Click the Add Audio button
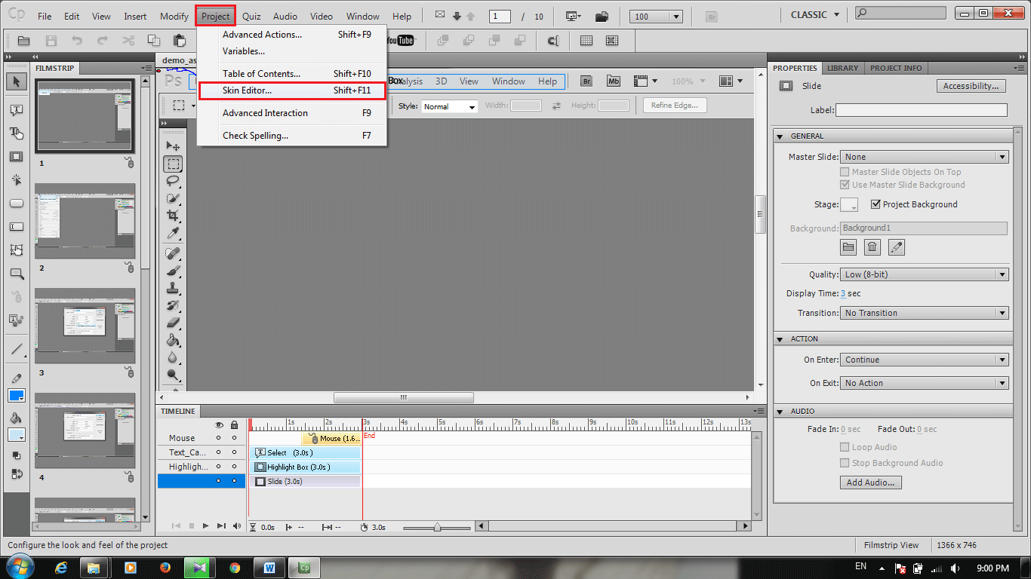The width and height of the screenshot is (1031, 579). (870, 482)
